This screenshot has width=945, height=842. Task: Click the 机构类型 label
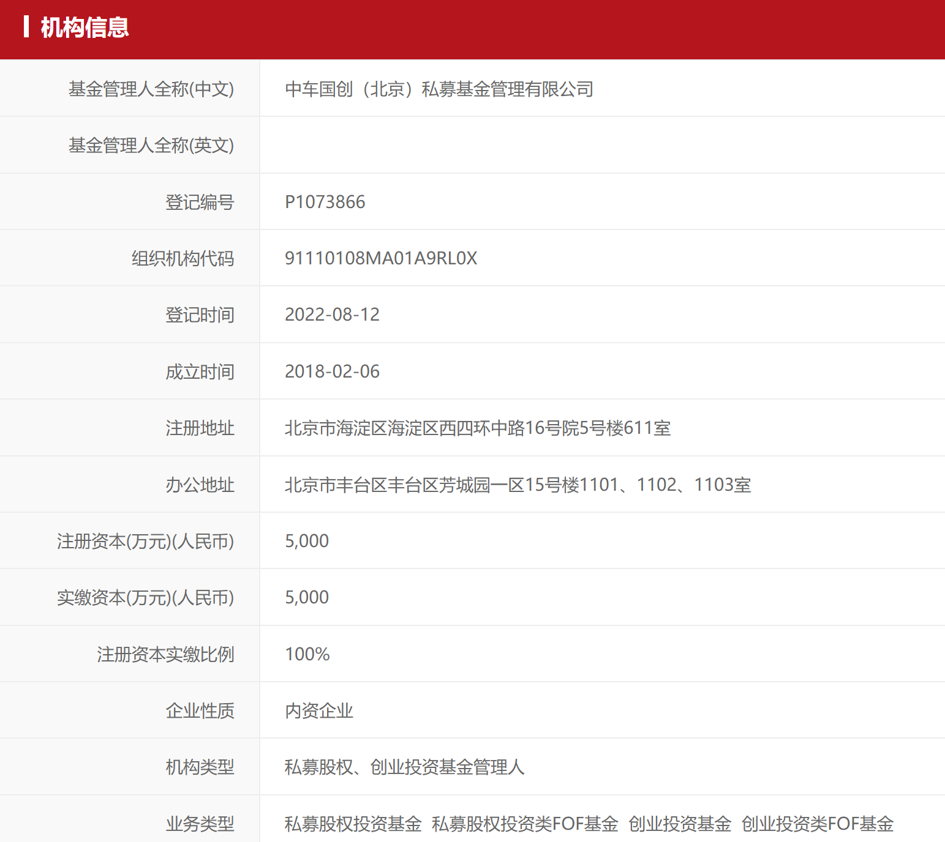tap(200, 767)
